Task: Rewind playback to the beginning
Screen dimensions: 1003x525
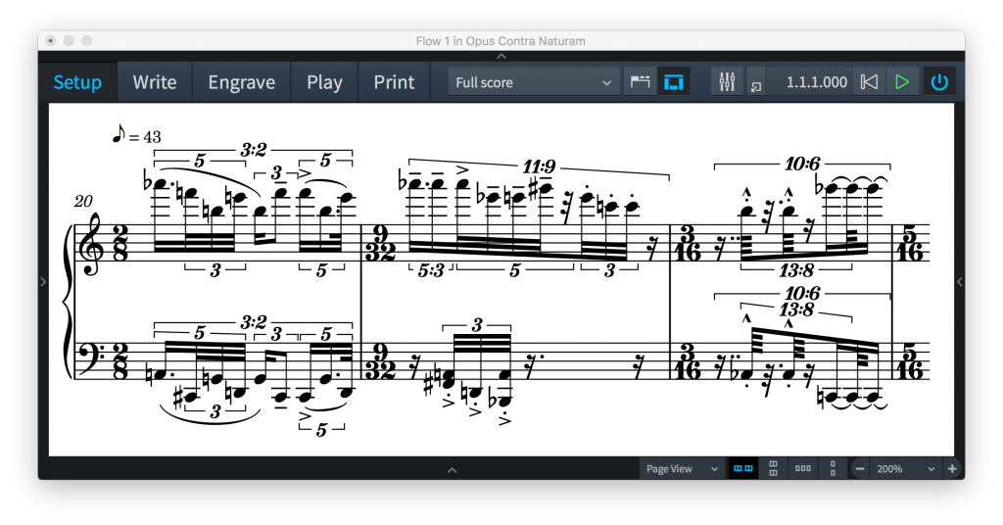Action: [868, 82]
